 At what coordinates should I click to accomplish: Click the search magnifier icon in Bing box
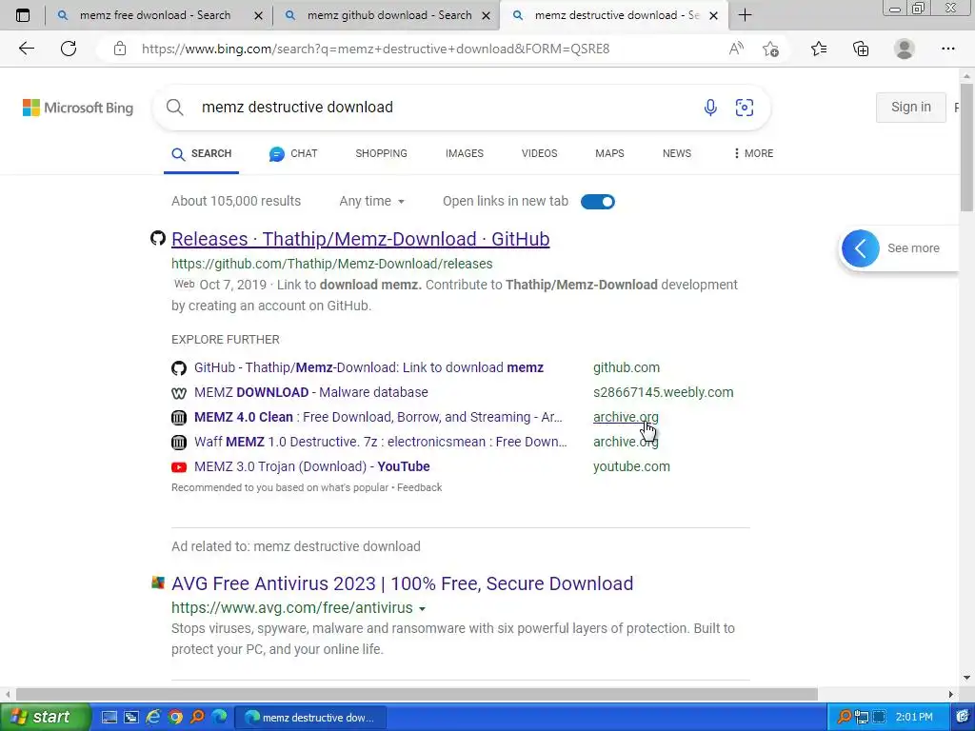pyautogui.click(x=175, y=108)
